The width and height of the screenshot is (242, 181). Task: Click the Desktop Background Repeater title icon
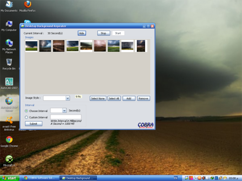pos(22,26)
